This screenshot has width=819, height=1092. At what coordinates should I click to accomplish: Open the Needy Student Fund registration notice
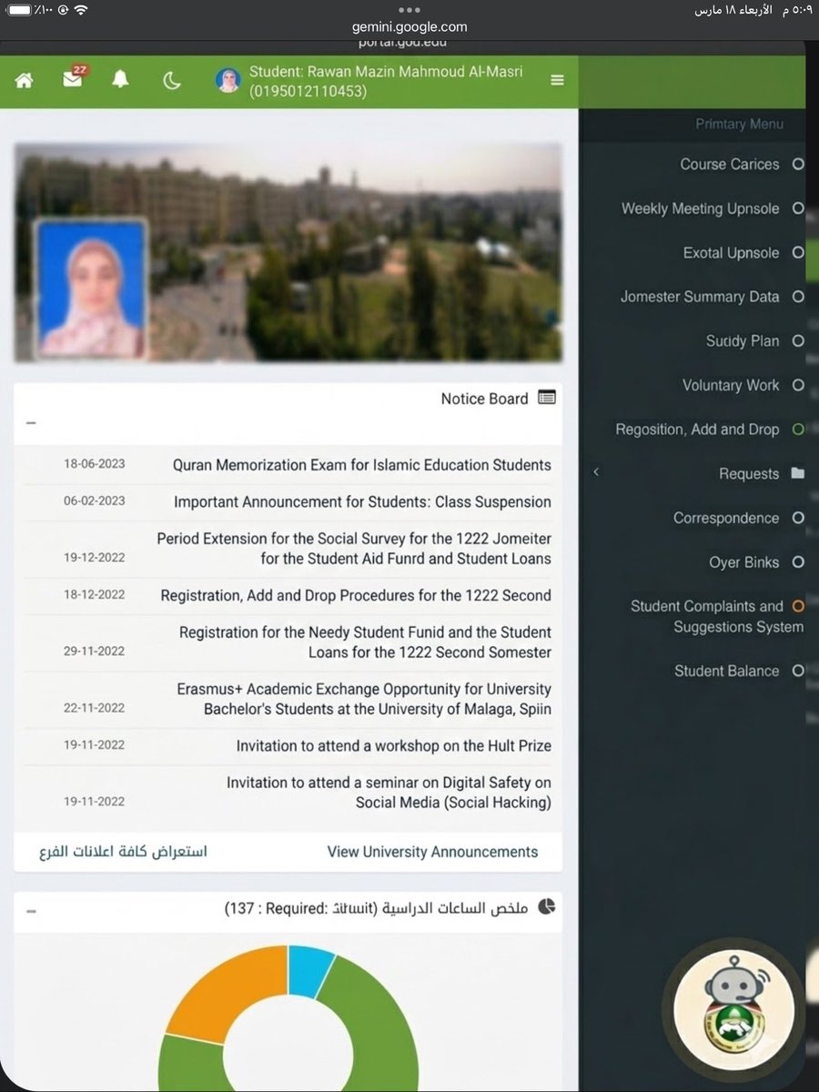coord(365,642)
